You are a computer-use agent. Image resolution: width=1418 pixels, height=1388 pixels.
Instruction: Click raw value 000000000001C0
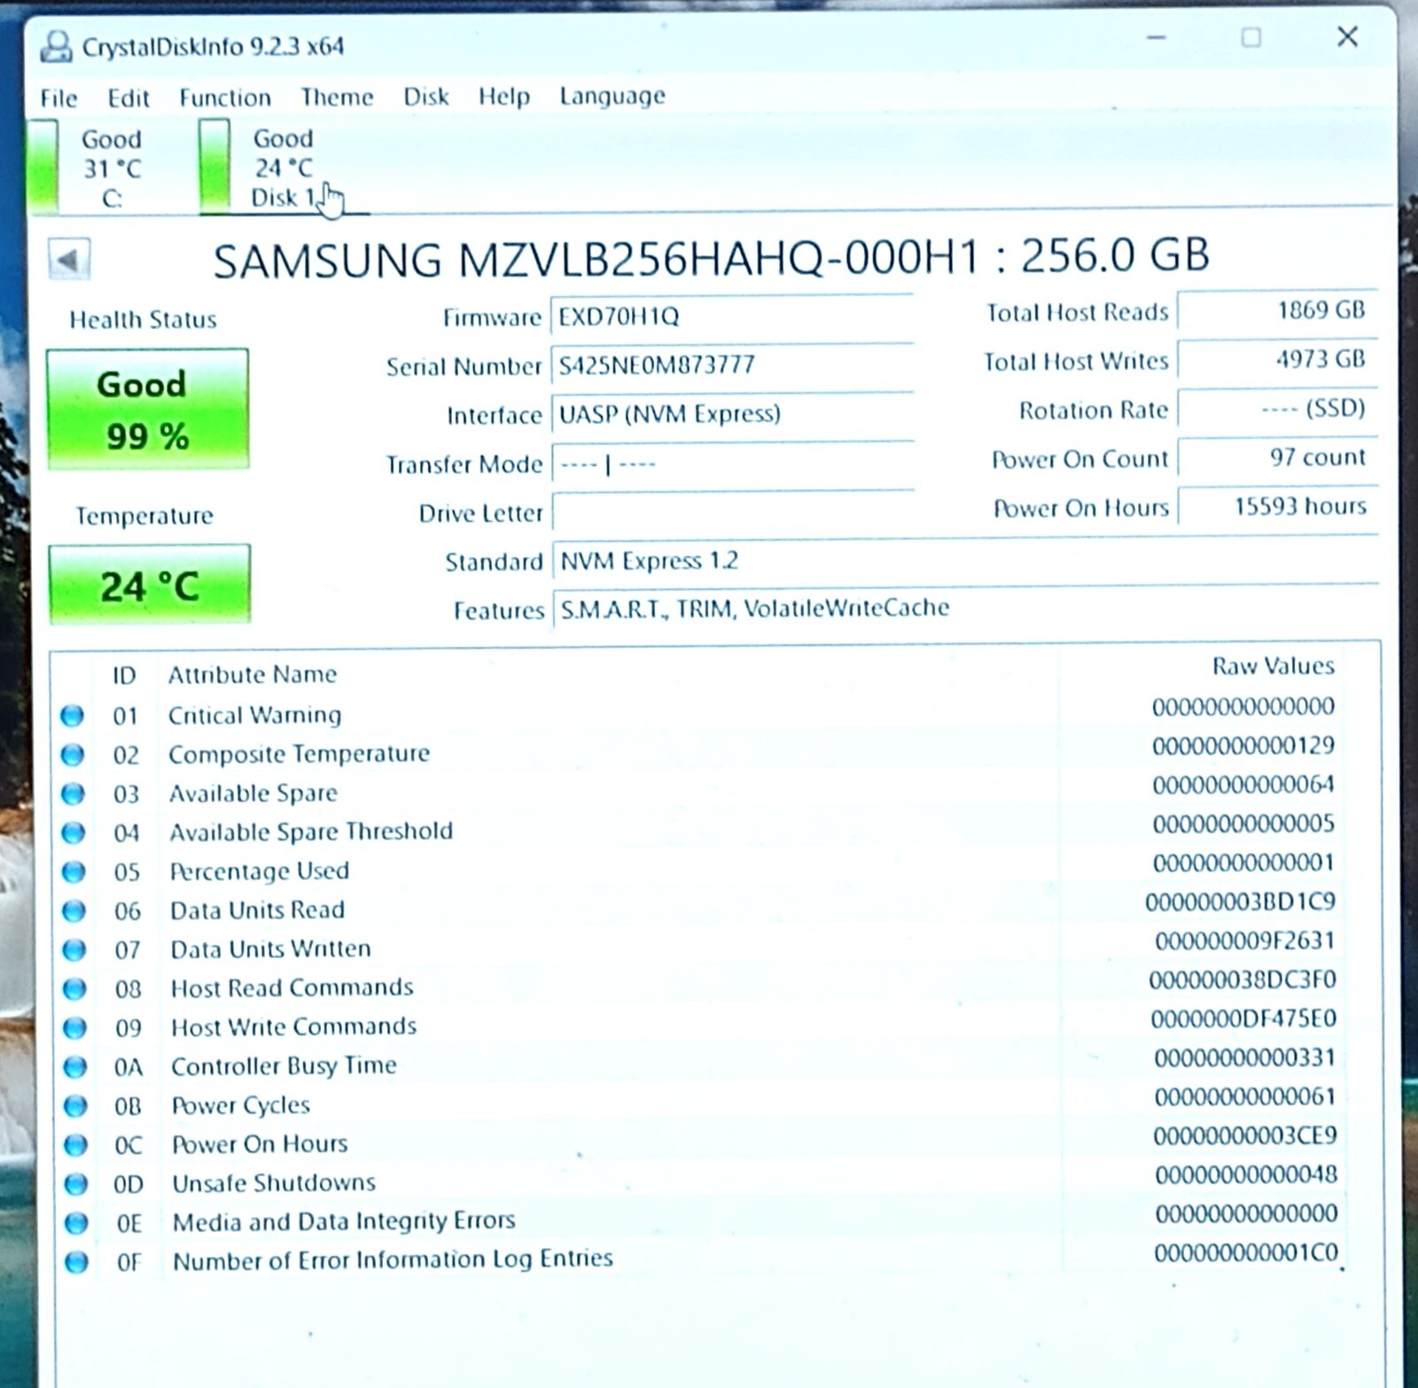click(x=1246, y=1252)
